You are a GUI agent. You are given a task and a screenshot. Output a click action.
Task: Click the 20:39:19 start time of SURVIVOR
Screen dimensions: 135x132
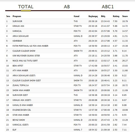click(x=93, y=21)
